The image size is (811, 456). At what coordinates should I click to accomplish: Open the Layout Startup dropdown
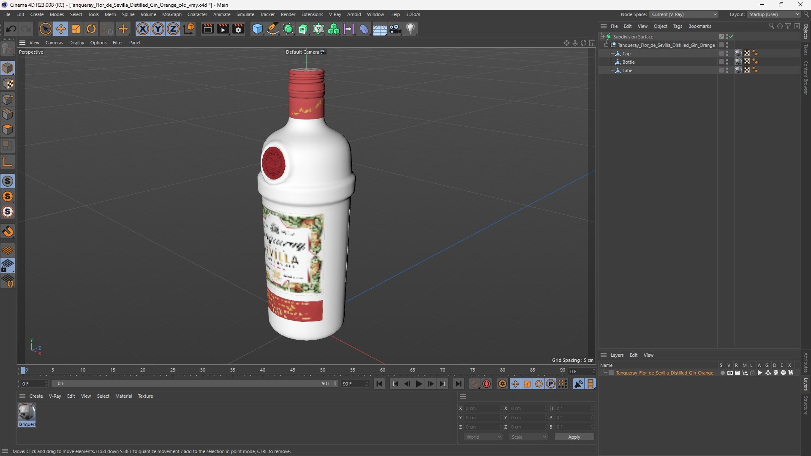pos(774,14)
